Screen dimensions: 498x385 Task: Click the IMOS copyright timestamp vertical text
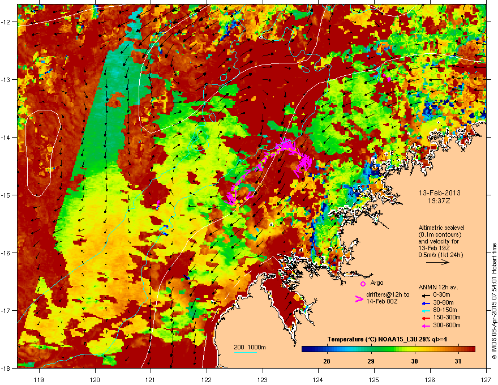(494, 301)
